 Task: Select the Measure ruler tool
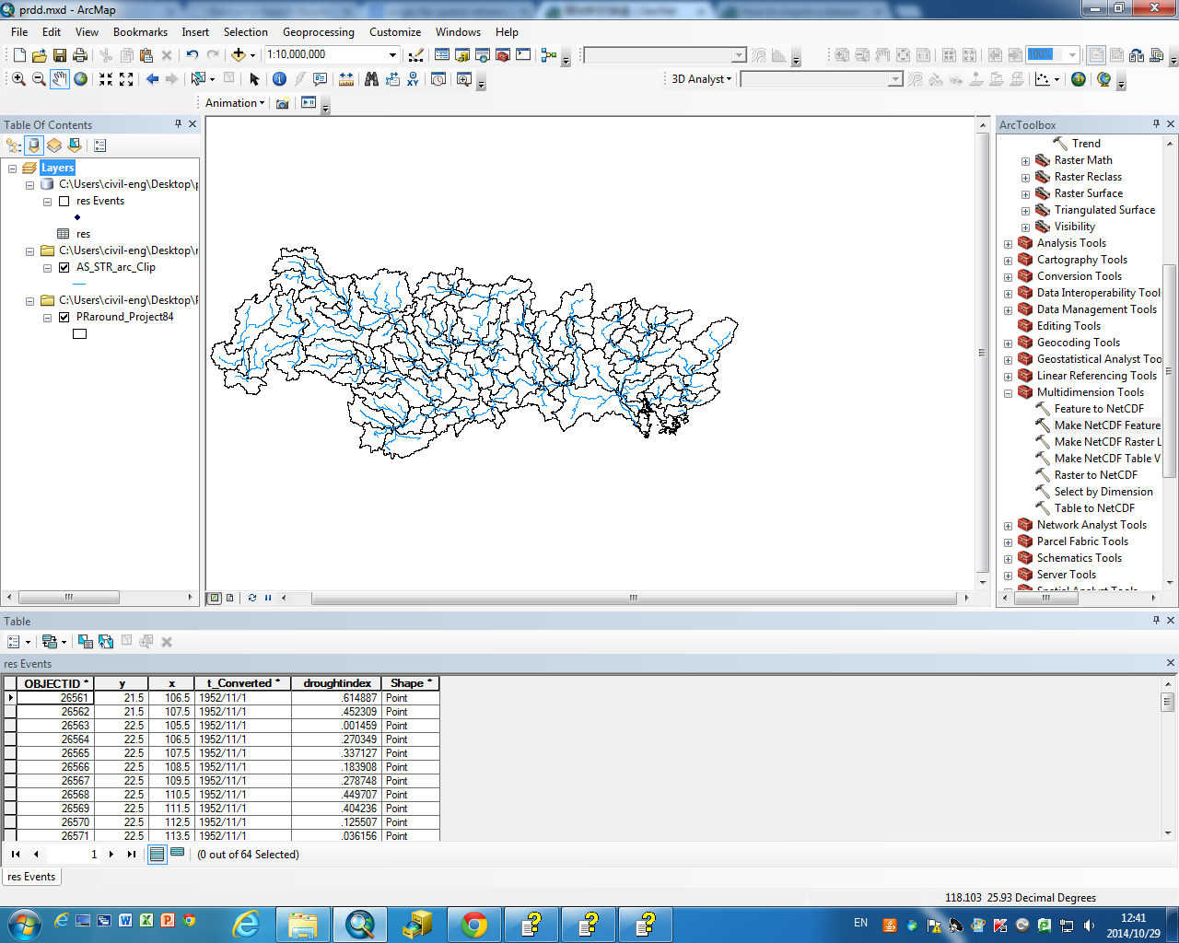[346, 79]
